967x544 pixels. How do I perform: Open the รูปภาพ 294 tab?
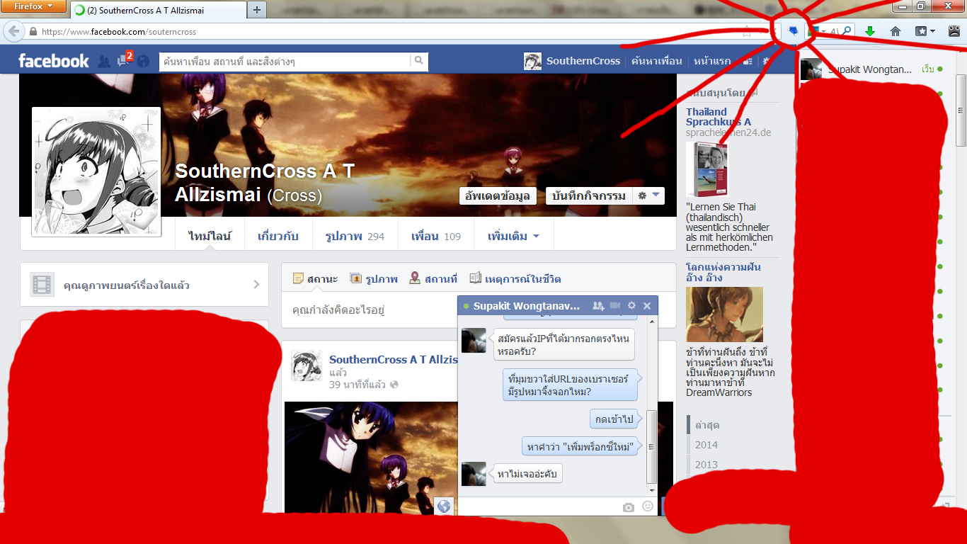coord(355,236)
